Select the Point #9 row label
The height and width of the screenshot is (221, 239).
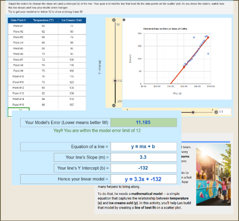click(18, 71)
